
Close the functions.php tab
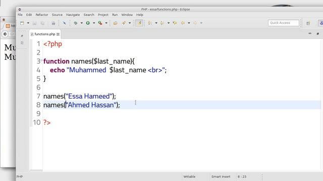[58, 34]
